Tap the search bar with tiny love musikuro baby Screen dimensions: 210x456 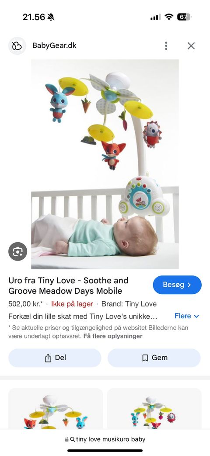(x=105, y=439)
